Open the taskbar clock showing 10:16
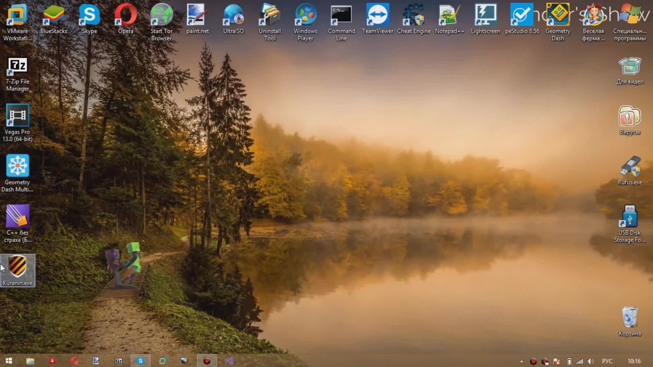653x367 pixels. pyautogui.click(x=634, y=361)
